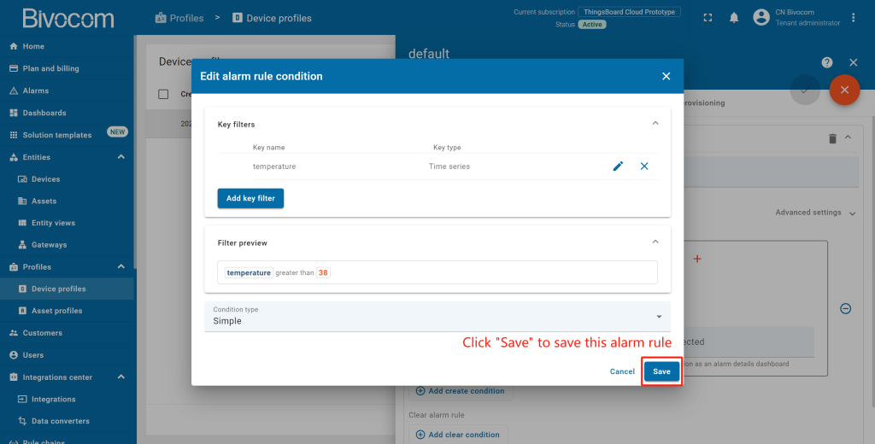This screenshot has width=875, height=444.
Task: Click Cancel in the alarm rule dialog
Action: coord(622,371)
